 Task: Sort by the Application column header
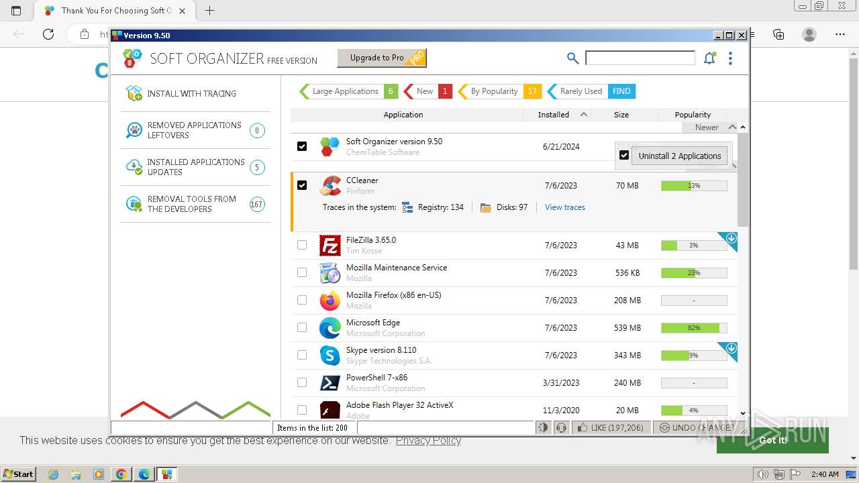click(x=403, y=115)
